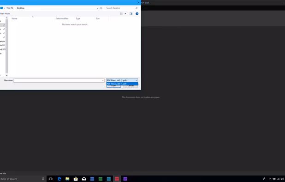Open File Explorer from the taskbar
This screenshot has width=285, height=182.
(x=67, y=179)
